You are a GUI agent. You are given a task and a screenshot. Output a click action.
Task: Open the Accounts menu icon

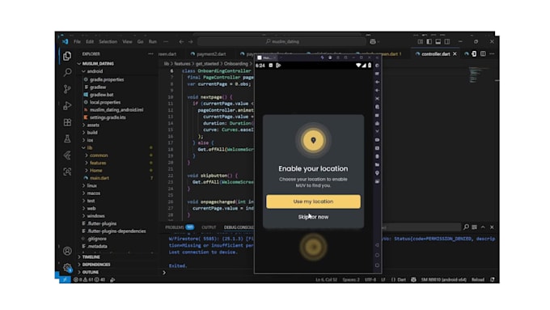(67, 251)
